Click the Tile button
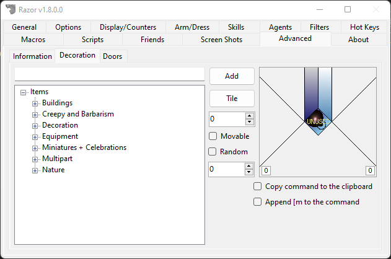The width and height of the screenshot is (391, 259). point(232,99)
